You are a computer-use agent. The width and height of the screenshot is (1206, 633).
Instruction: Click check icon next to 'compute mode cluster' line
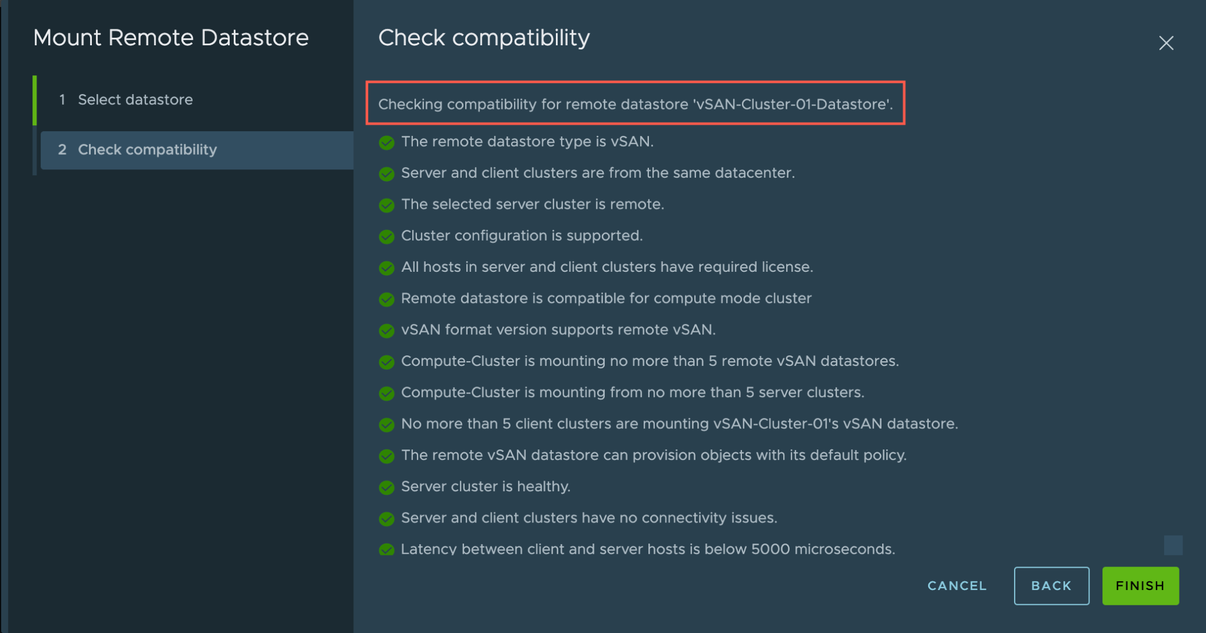386,299
